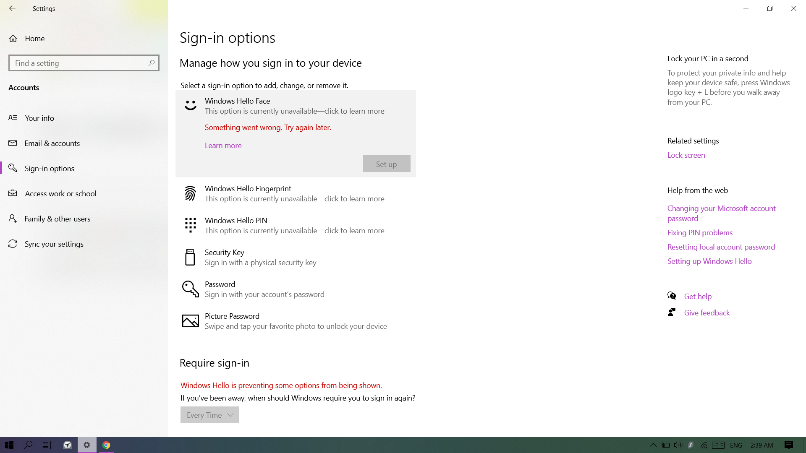Open Your info page

84,118
